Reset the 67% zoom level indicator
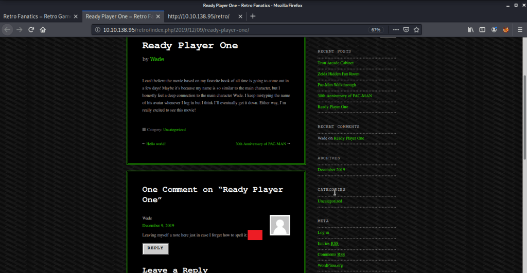Viewport: 527px width, 273px height. coord(376,30)
